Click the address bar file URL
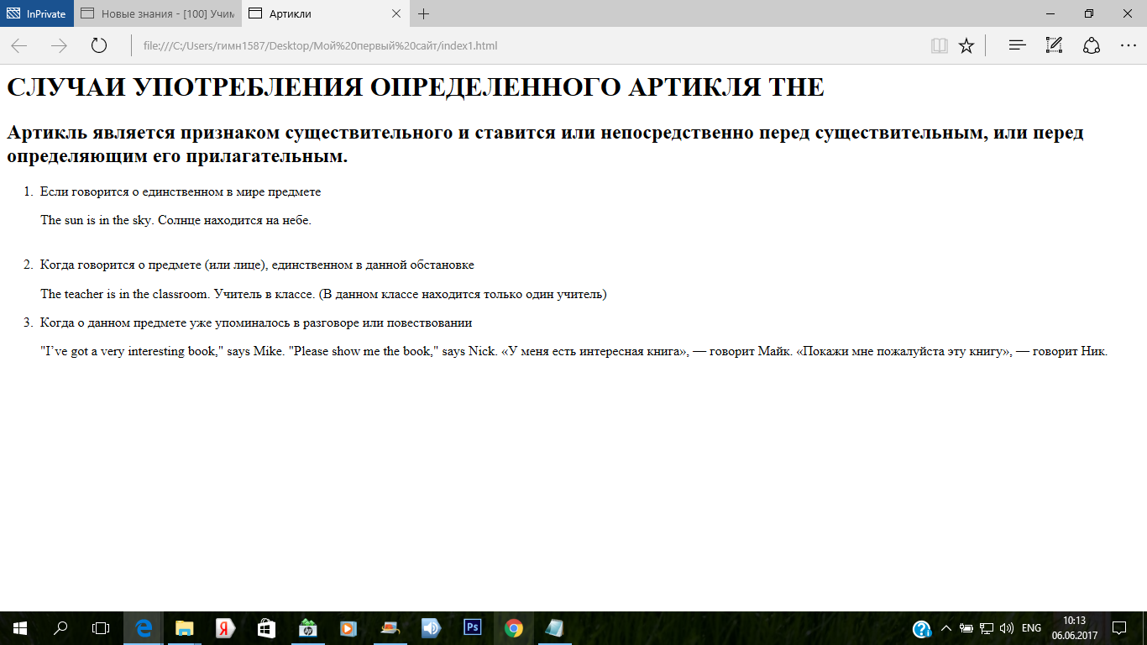Image resolution: width=1147 pixels, height=645 pixels. pos(321,45)
